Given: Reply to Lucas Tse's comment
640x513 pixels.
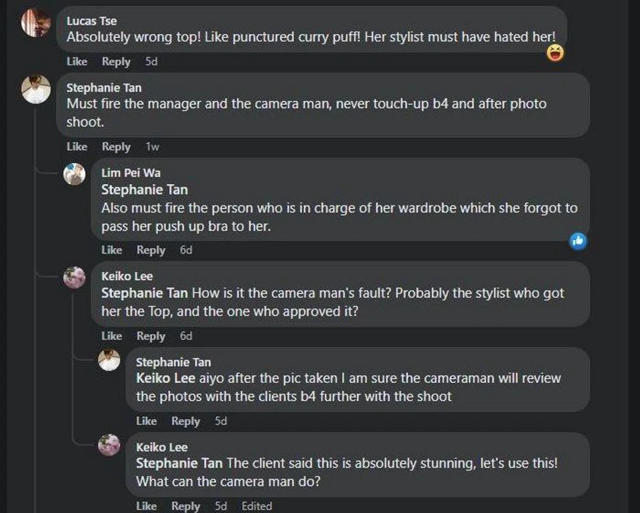Looking at the screenshot, I should (x=116, y=61).
